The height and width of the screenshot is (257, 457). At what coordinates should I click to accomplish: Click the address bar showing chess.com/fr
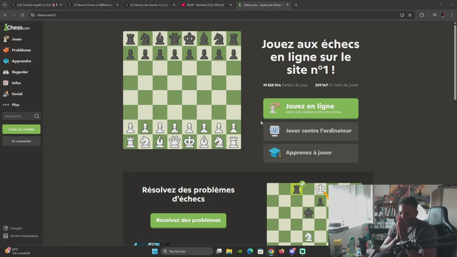pos(214,15)
